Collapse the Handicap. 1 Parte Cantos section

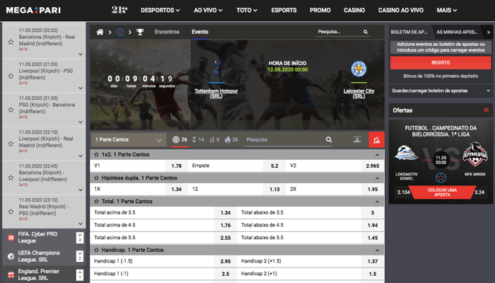[377, 250]
